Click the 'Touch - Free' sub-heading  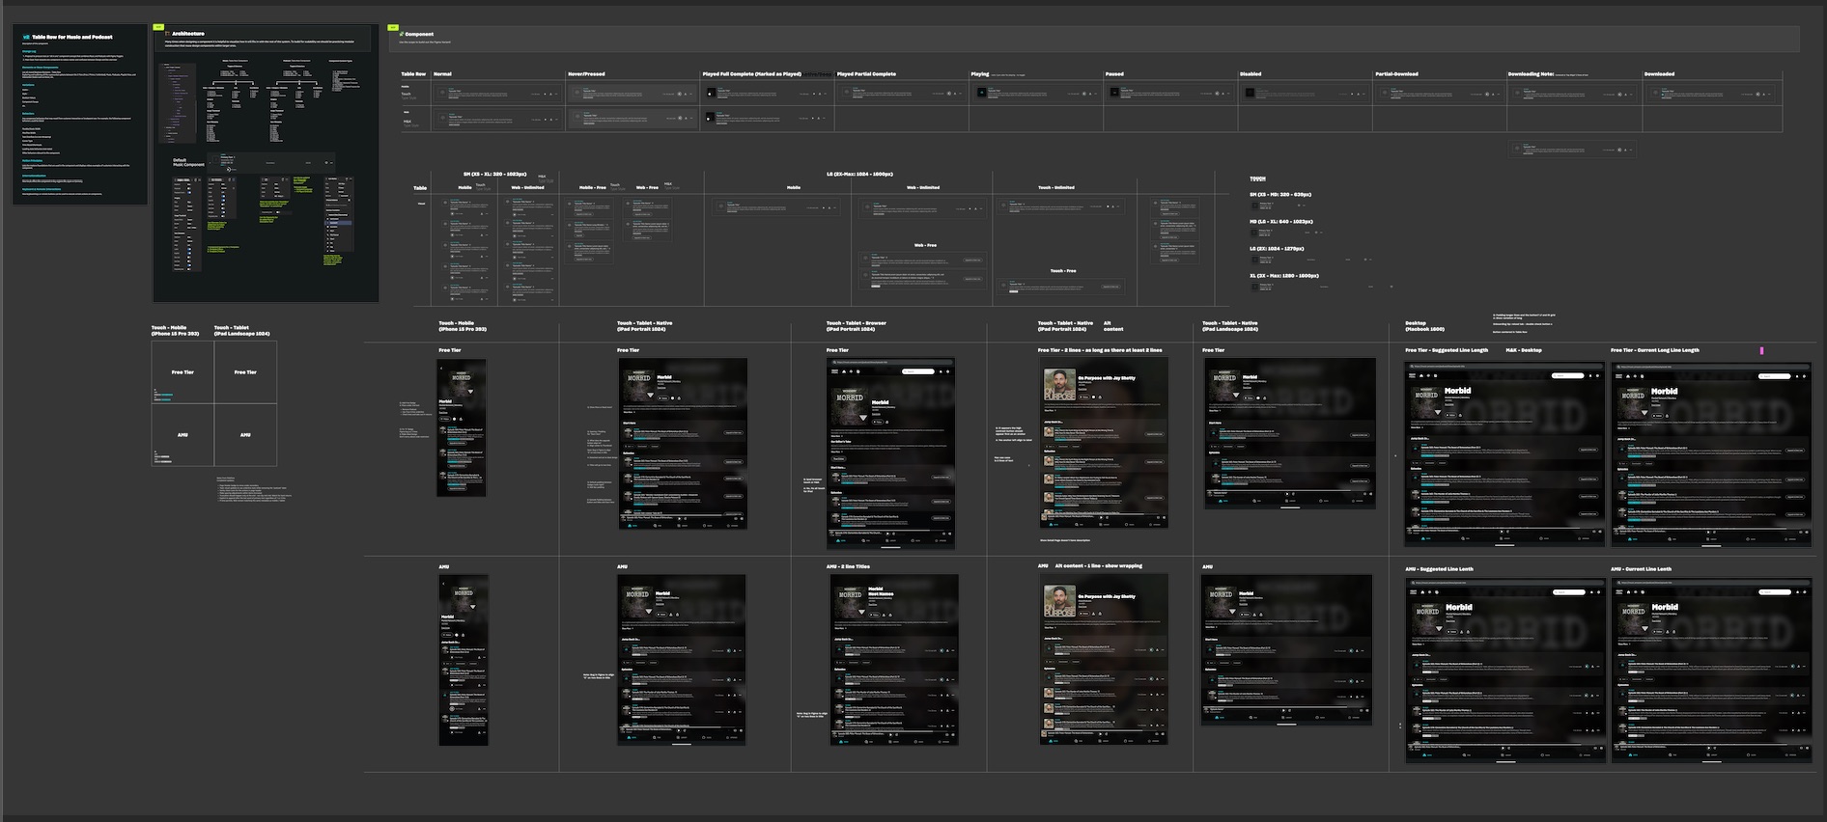point(1062,271)
